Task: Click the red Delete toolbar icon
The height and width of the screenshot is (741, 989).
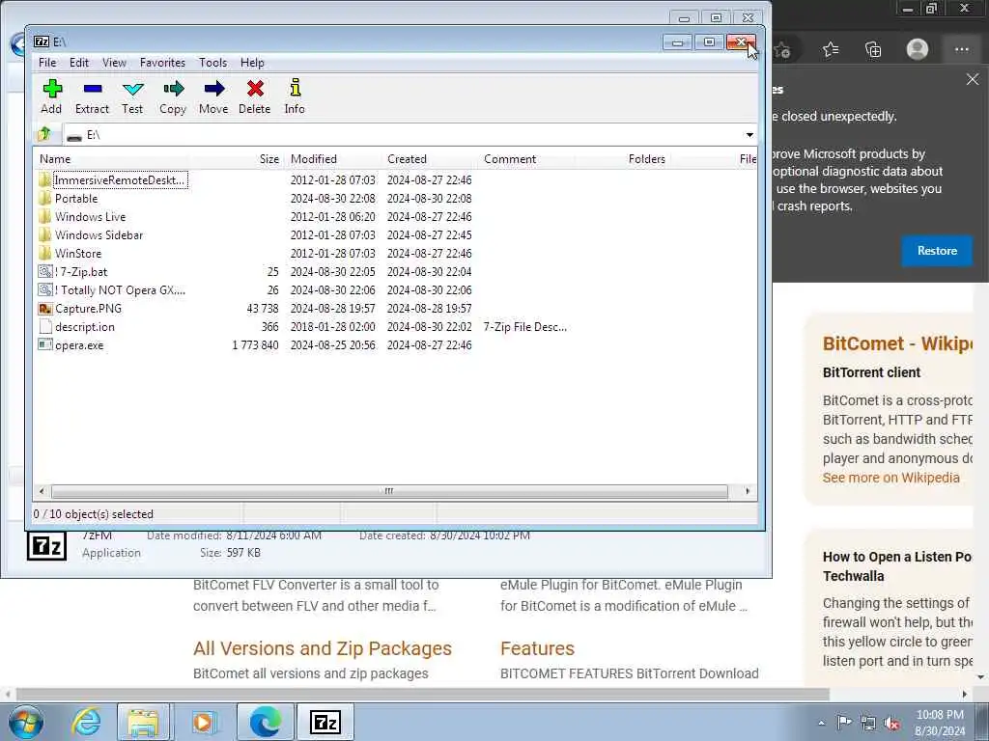Action: (x=255, y=89)
